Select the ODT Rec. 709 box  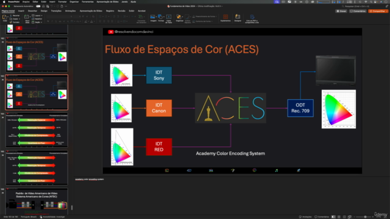point(300,108)
